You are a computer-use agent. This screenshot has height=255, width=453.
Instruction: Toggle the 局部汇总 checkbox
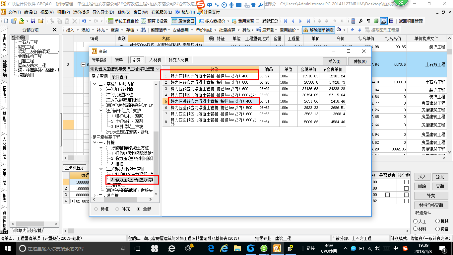(258, 21)
